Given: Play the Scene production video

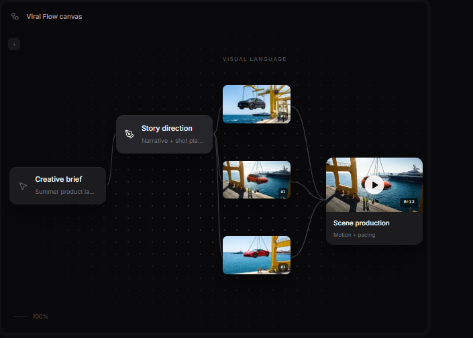Looking at the screenshot, I should (374, 185).
